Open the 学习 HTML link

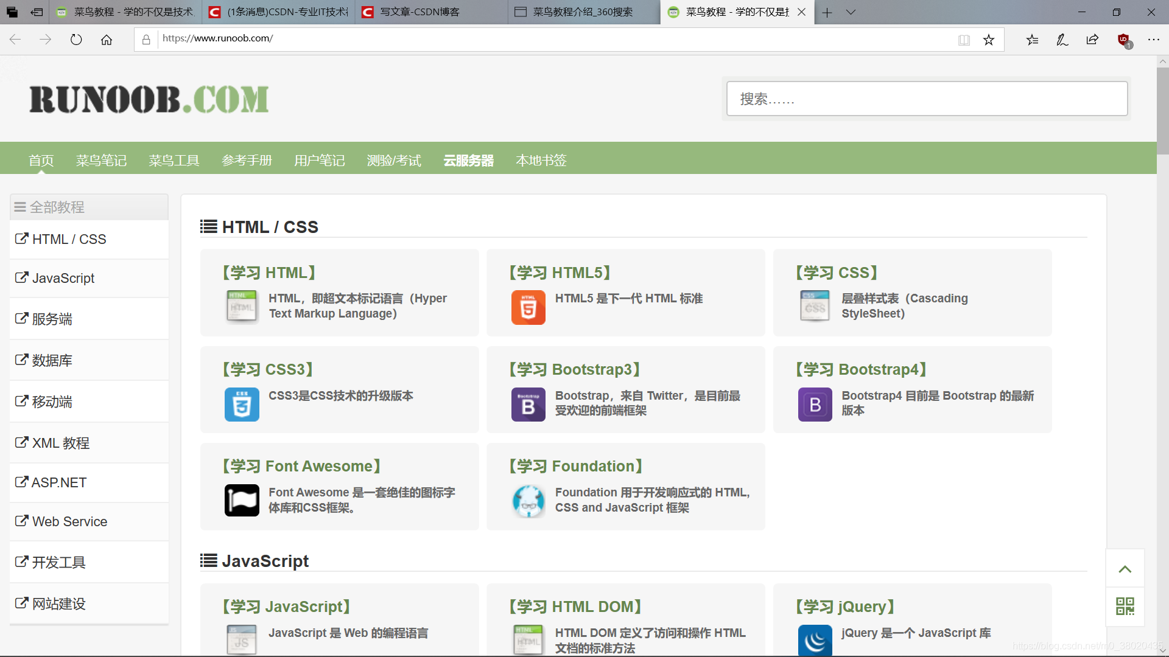269,273
